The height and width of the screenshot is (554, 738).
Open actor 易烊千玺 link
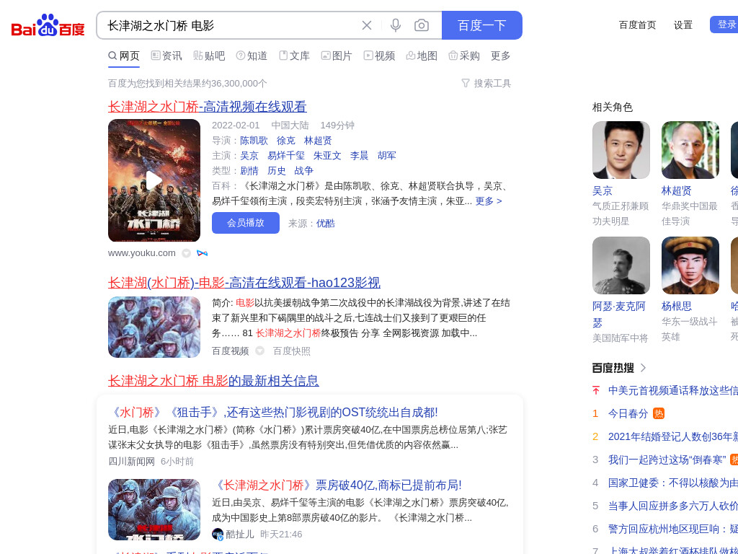tap(285, 156)
